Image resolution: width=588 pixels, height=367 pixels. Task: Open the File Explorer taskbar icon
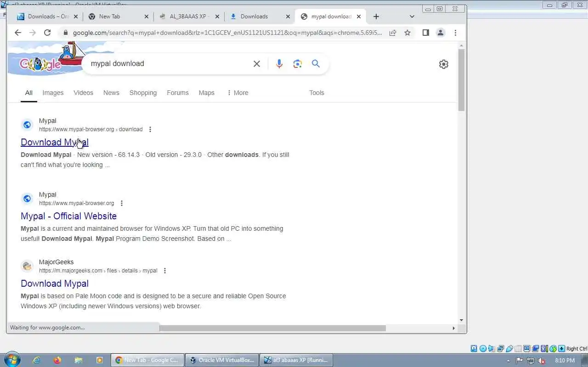79,360
